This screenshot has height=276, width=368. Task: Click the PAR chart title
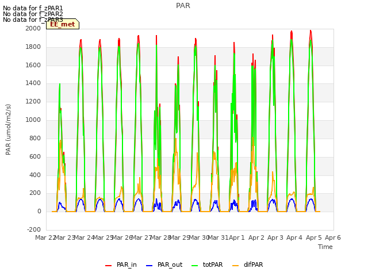pyautogui.click(x=183, y=6)
